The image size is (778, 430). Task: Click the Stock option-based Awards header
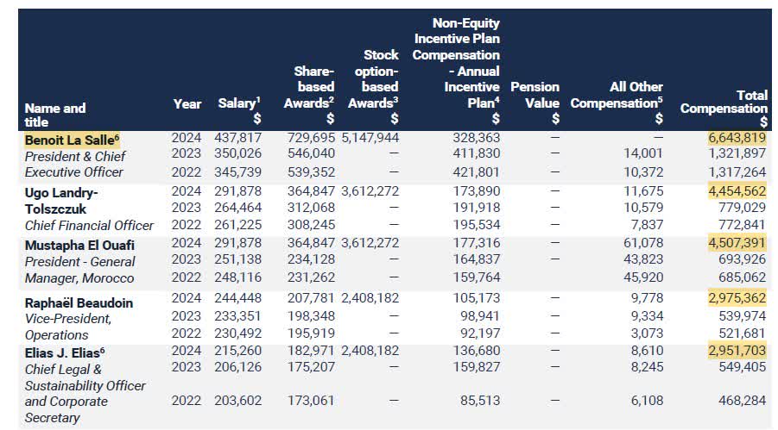tap(373, 87)
